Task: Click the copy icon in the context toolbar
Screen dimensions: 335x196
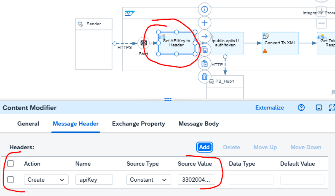Action: pos(204,50)
